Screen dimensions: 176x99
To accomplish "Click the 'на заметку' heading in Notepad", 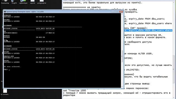I will pos(94,7).
